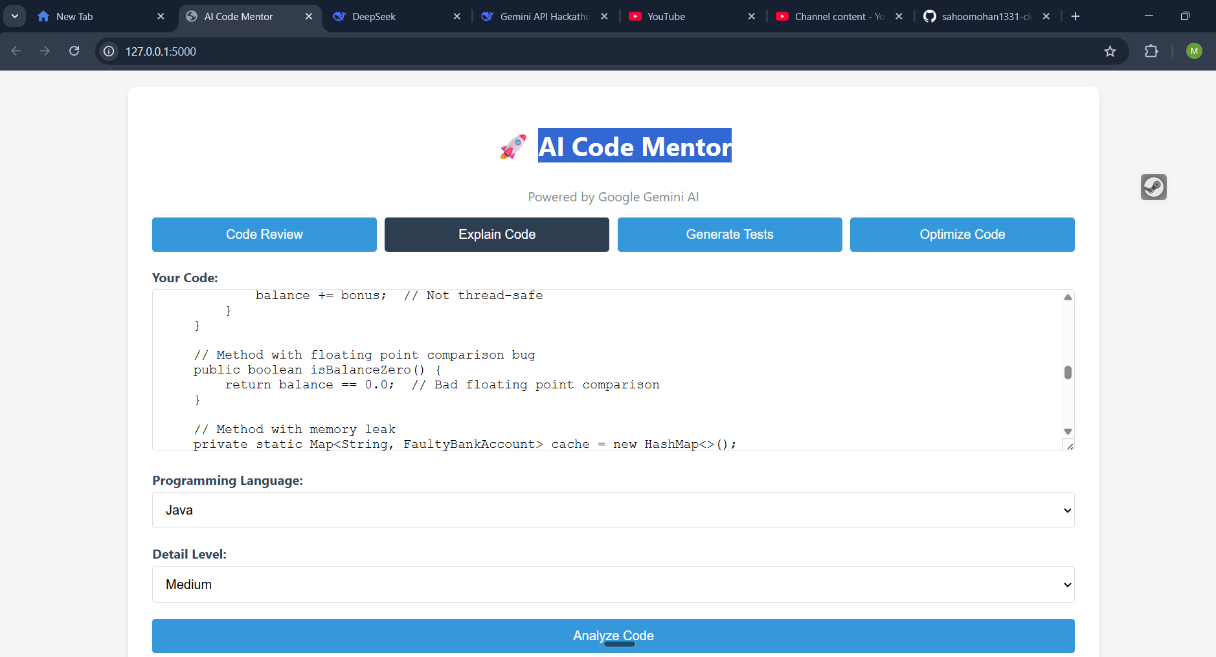Bookmark this page with the star
The width and height of the screenshot is (1216, 657).
click(1110, 51)
